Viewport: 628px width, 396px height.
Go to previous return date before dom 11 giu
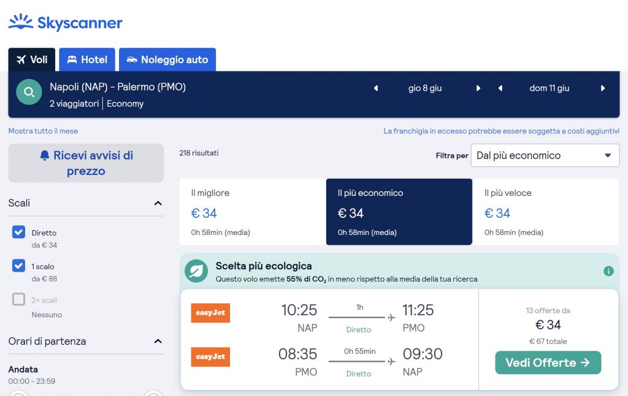(x=500, y=88)
